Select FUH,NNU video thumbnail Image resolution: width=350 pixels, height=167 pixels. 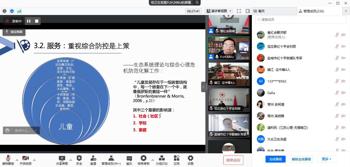coord(229,48)
